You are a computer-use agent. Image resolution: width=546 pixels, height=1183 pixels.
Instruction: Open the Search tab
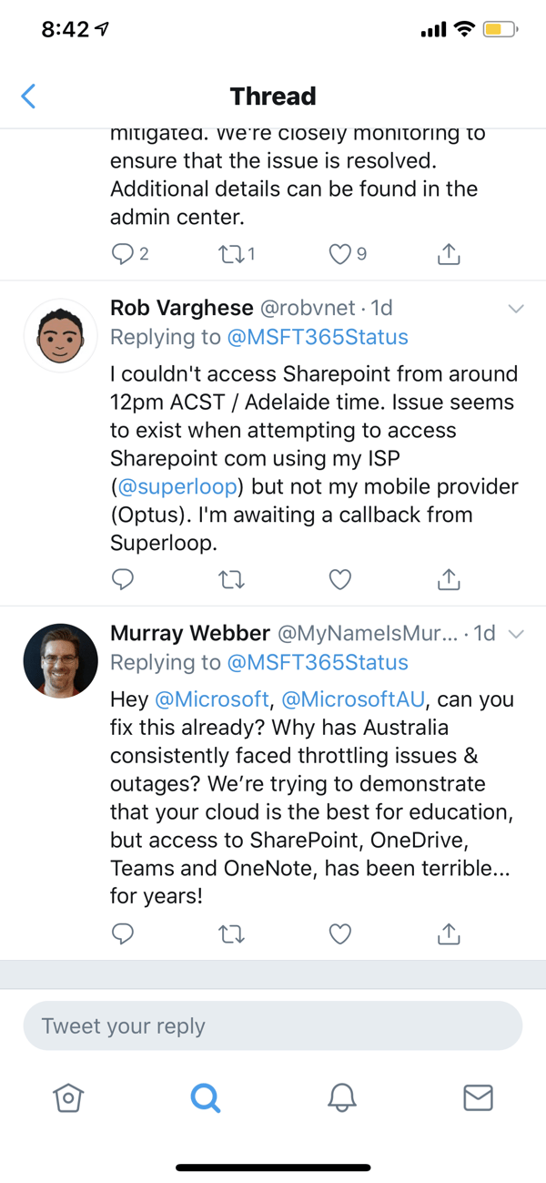[x=206, y=1098]
